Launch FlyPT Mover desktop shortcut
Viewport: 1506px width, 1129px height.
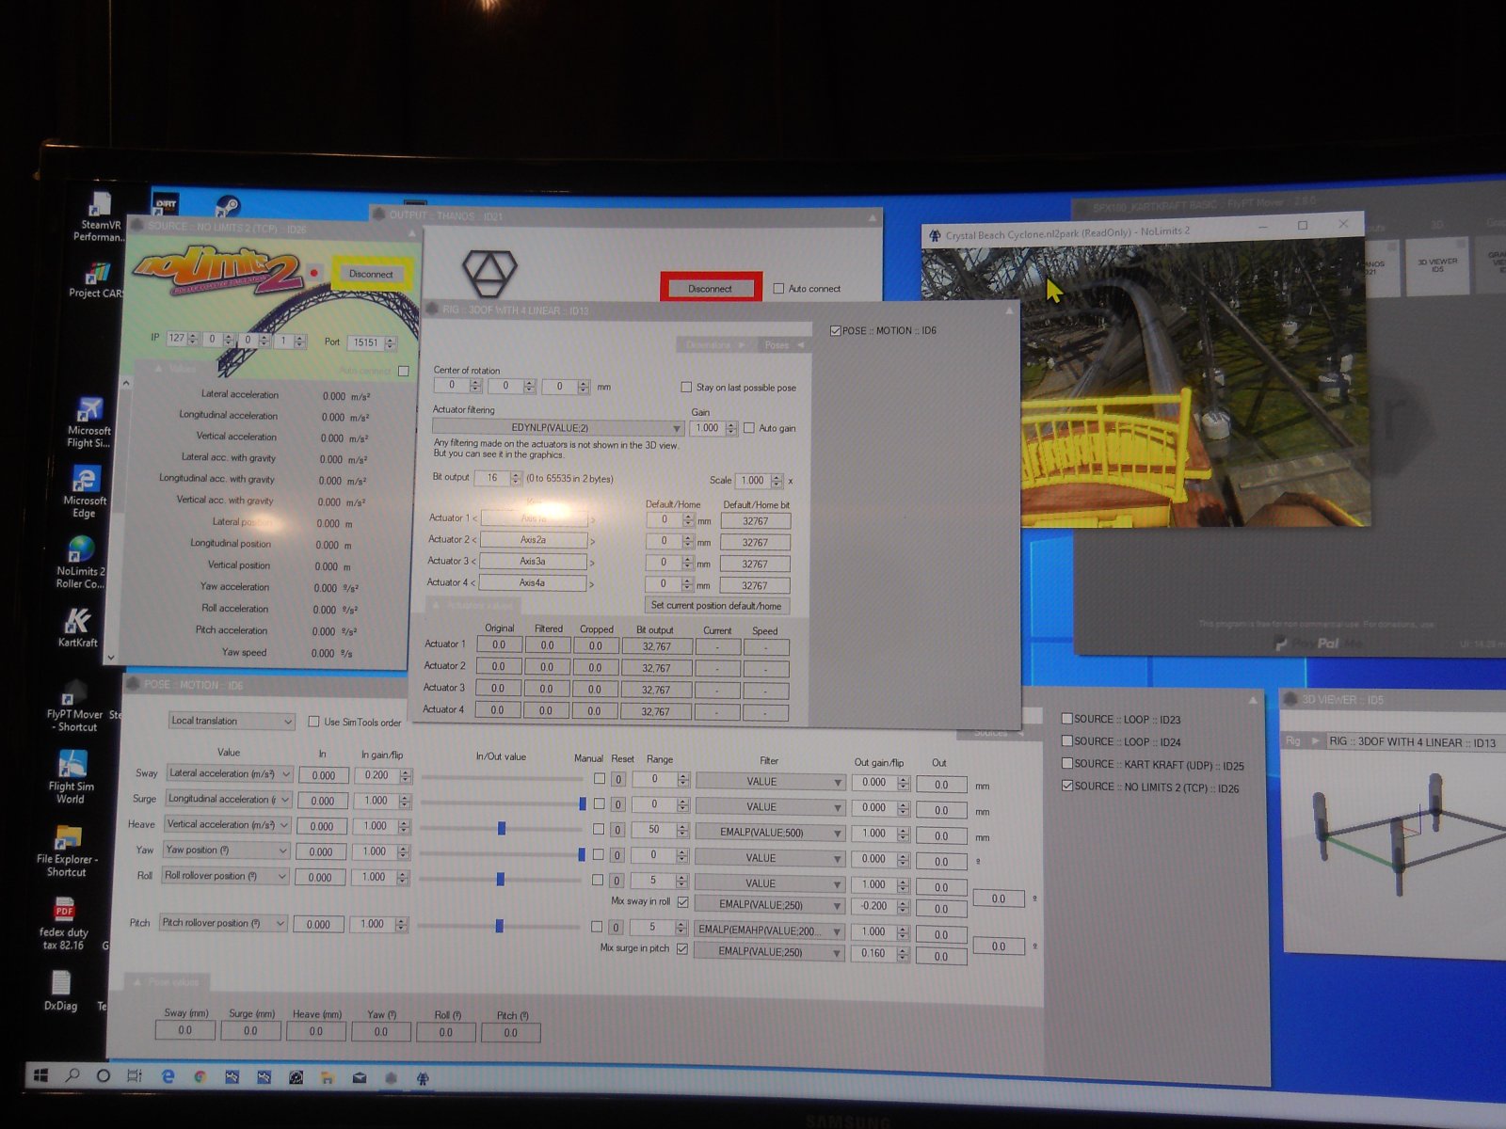click(x=74, y=708)
